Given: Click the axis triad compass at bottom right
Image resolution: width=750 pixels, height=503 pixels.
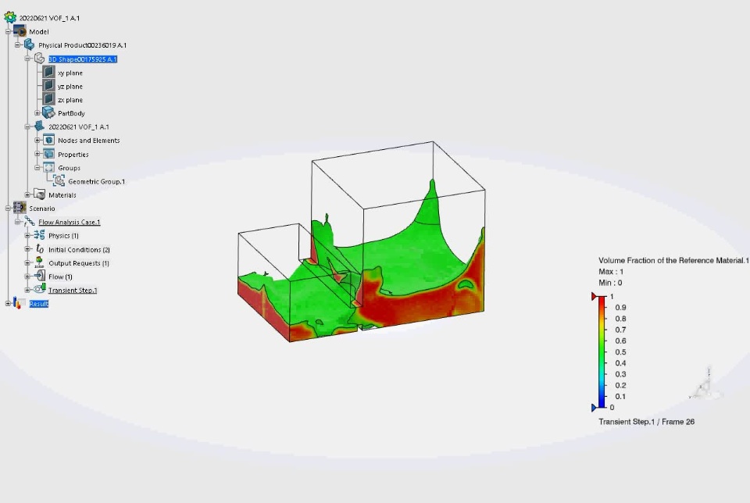Looking at the screenshot, I should click(x=706, y=384).
